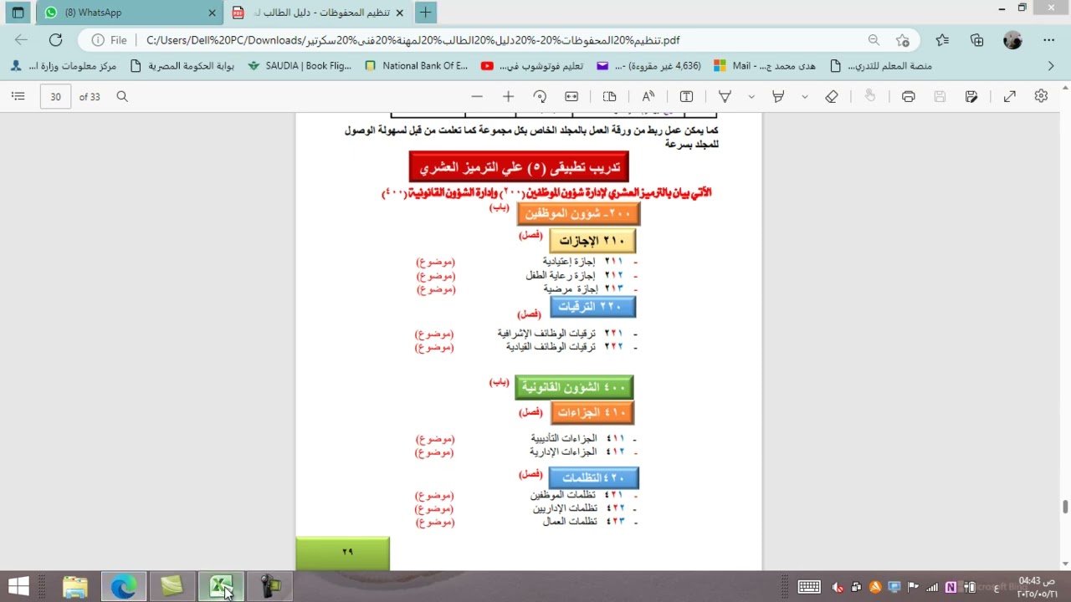Print the PDF document
Screen dimensions: 1071x602
tap(909, 96)
